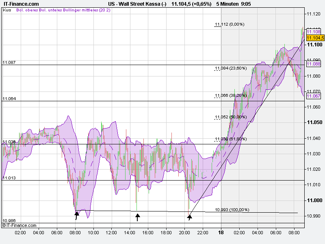This screenshot has height=244, width=325.
Task: Toggle visibility of "Bol. unteres" Bollinger band
Action: 49,12
